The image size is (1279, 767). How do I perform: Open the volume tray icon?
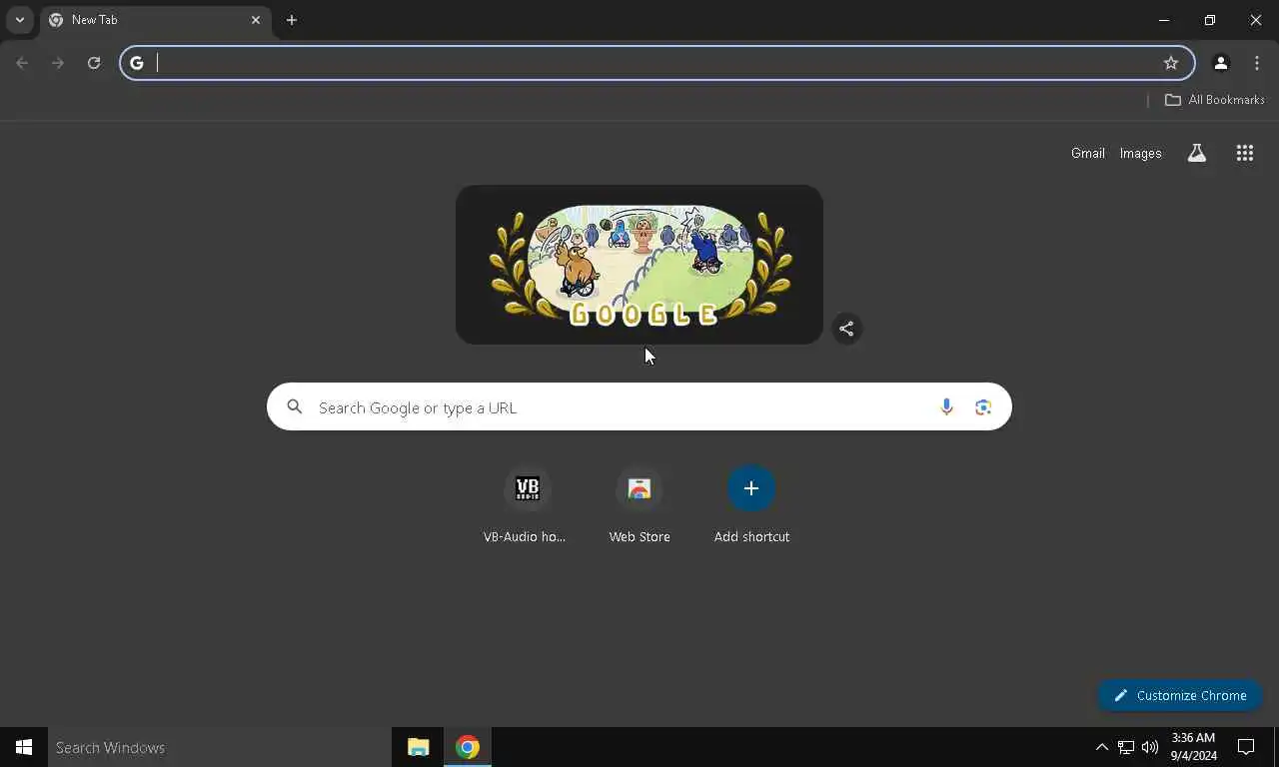pyautogui.click(x=1150, y=747)
